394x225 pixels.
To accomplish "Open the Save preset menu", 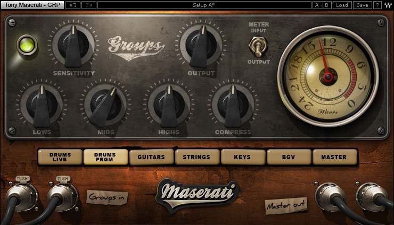I will [362, 5].
